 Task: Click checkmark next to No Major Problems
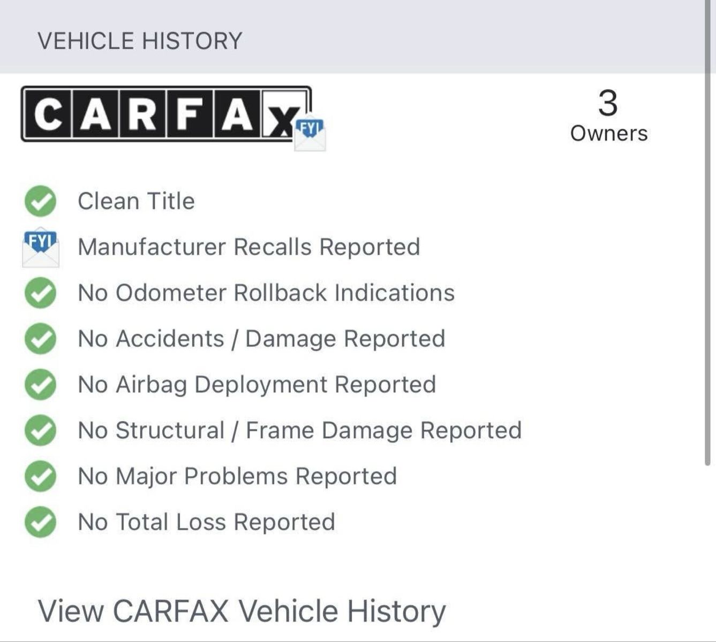40,476
